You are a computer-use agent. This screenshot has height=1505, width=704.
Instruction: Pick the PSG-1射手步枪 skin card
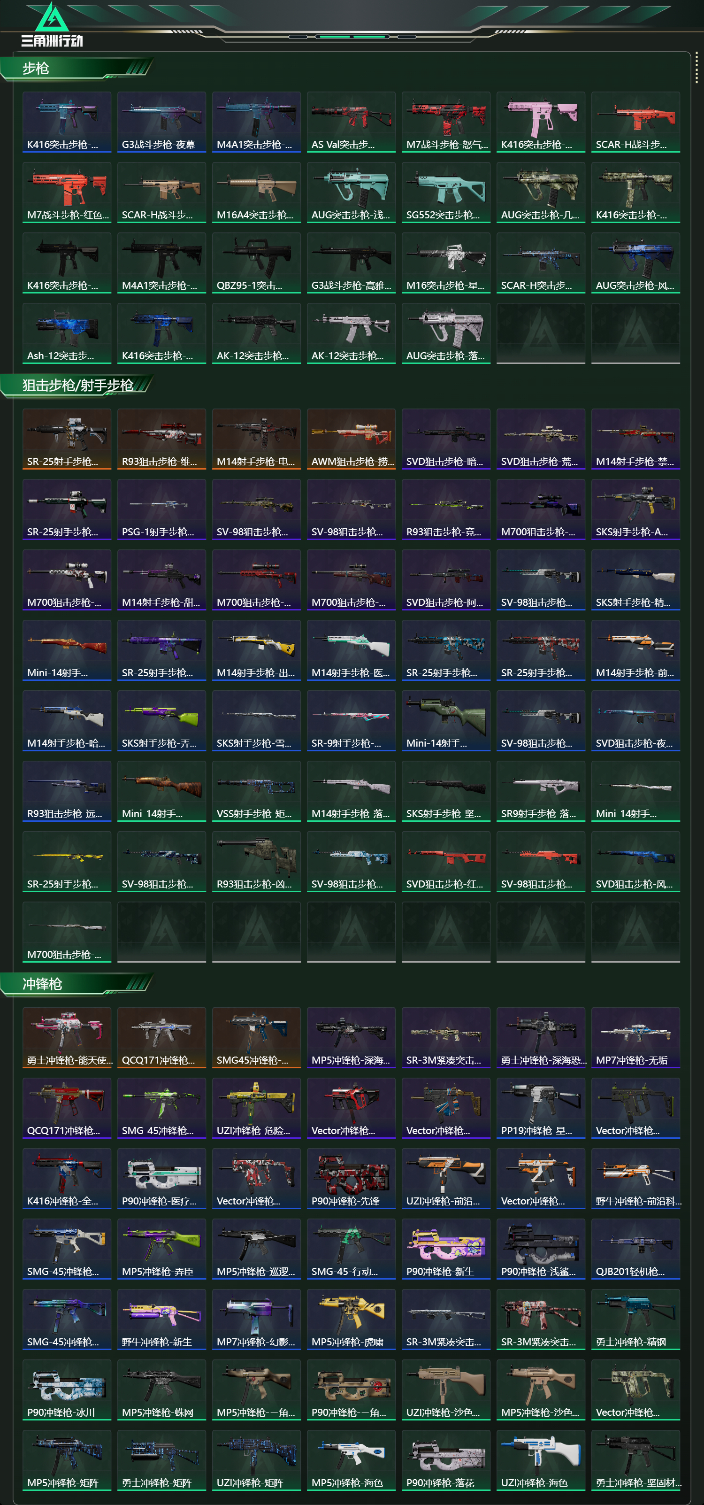point(162,509)
